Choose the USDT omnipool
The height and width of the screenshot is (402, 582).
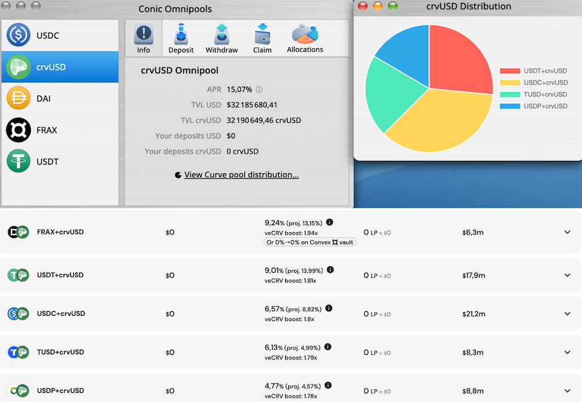[60, 162]
